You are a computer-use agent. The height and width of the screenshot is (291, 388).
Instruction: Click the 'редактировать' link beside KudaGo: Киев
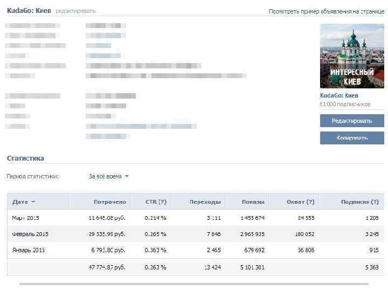point(75,11)
